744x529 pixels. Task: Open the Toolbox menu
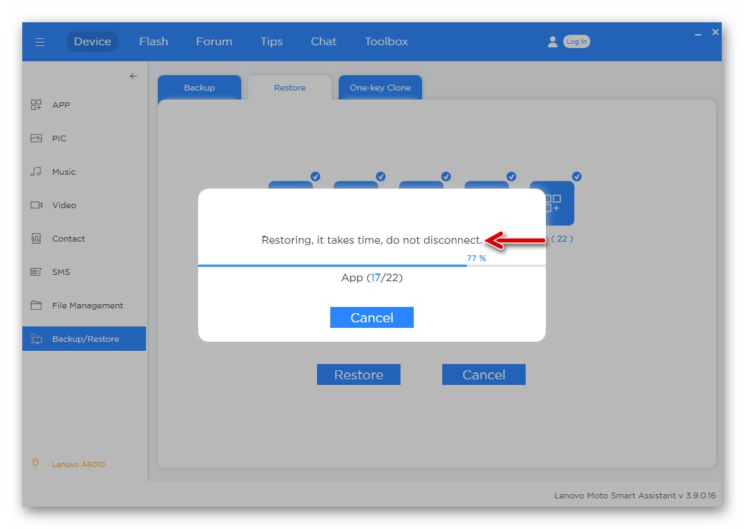point(386,41)
